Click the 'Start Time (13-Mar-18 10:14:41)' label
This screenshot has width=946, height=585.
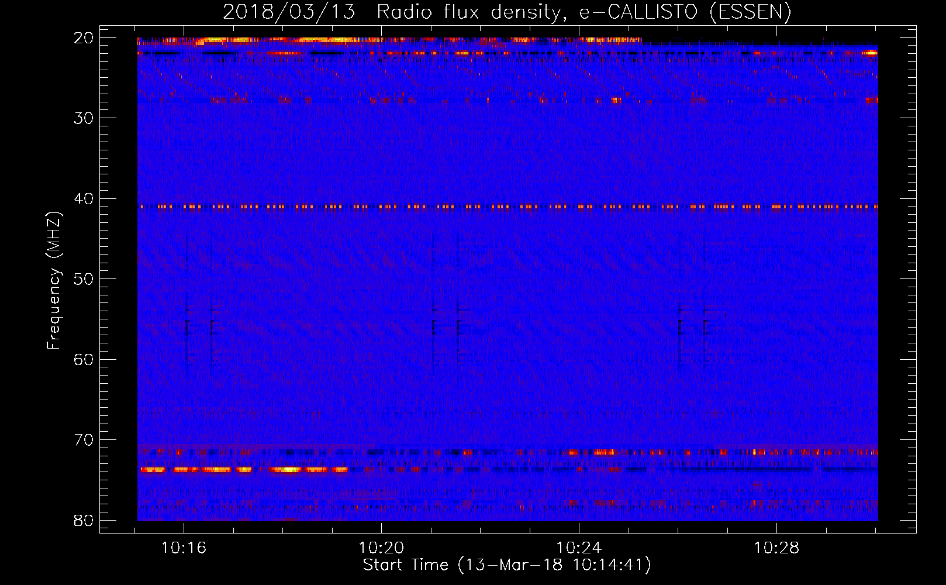[x=507, y=565]
